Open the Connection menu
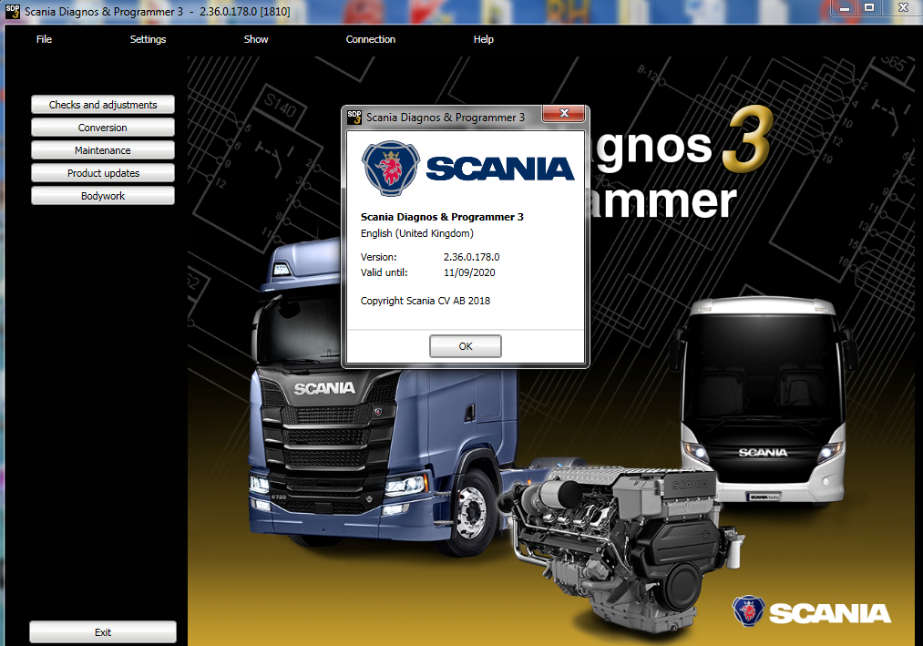This screenshot has width=923, height=646. [x=370, y=39]
